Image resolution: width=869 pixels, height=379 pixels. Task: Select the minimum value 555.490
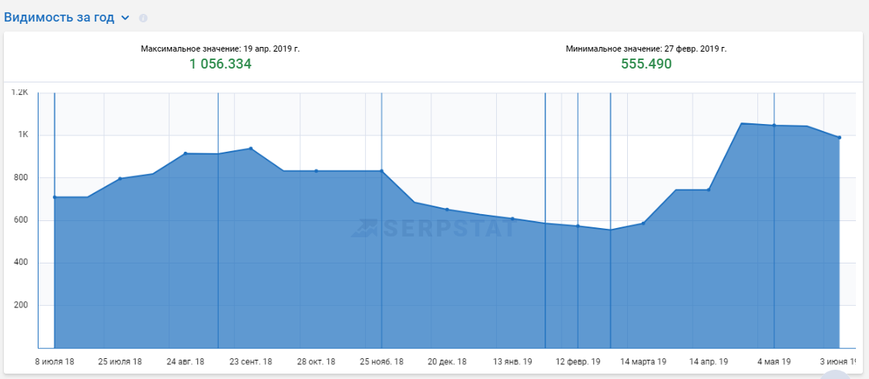(x=646, y=64)
